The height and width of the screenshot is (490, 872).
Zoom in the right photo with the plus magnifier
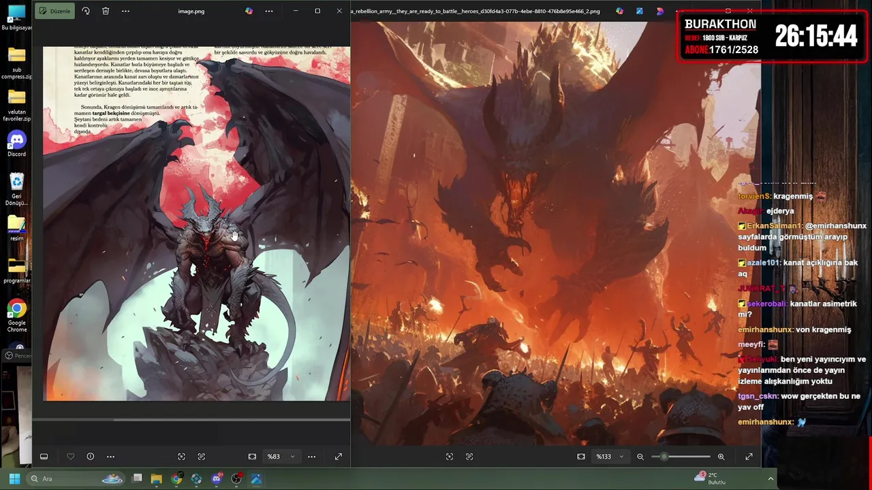point(721,457)
